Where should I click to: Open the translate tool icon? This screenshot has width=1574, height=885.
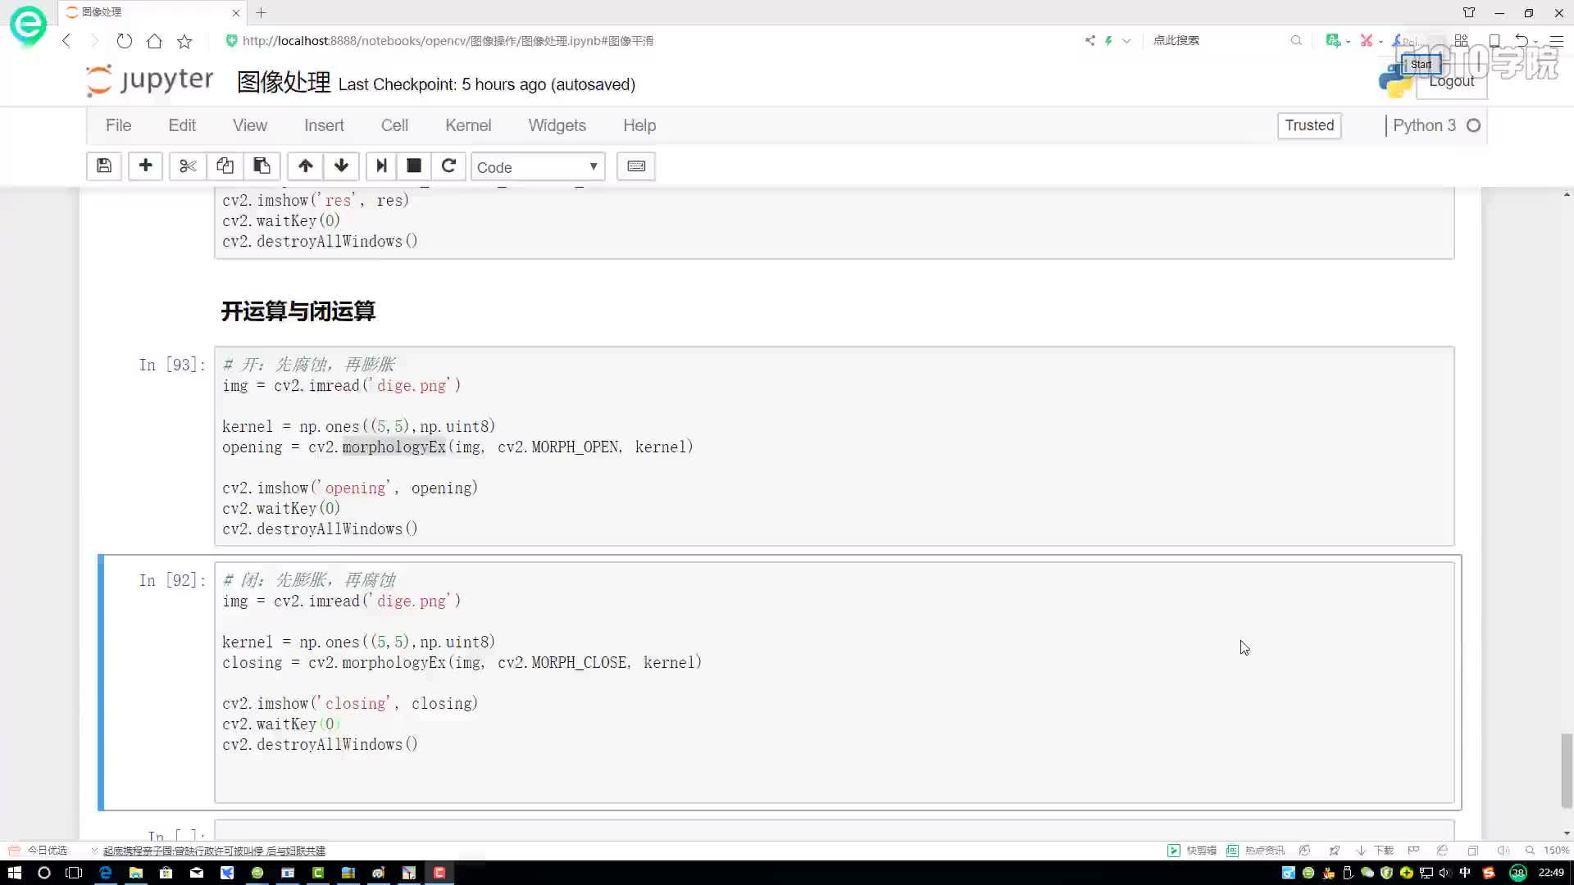[1333, 40]
